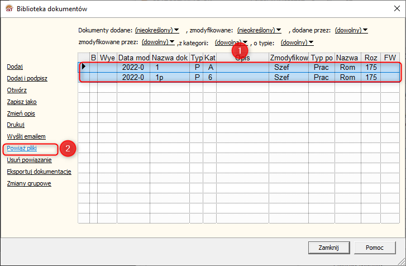The height and width of the screenshot is (266, 406).
Task: Open the 'z kategorii' (dowolna) dropdown
Action: point(231,42)
